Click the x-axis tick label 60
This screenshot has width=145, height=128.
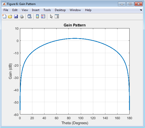click(x=57, y=118)
